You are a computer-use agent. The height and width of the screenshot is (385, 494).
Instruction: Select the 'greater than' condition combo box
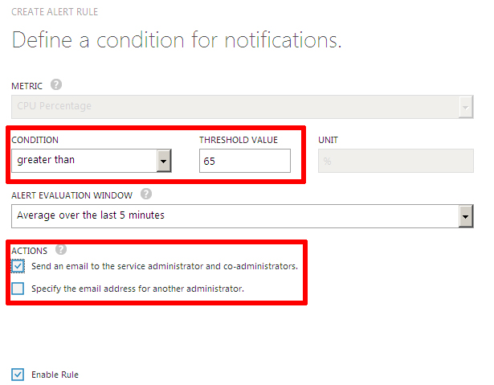click(x=92, y=161)
